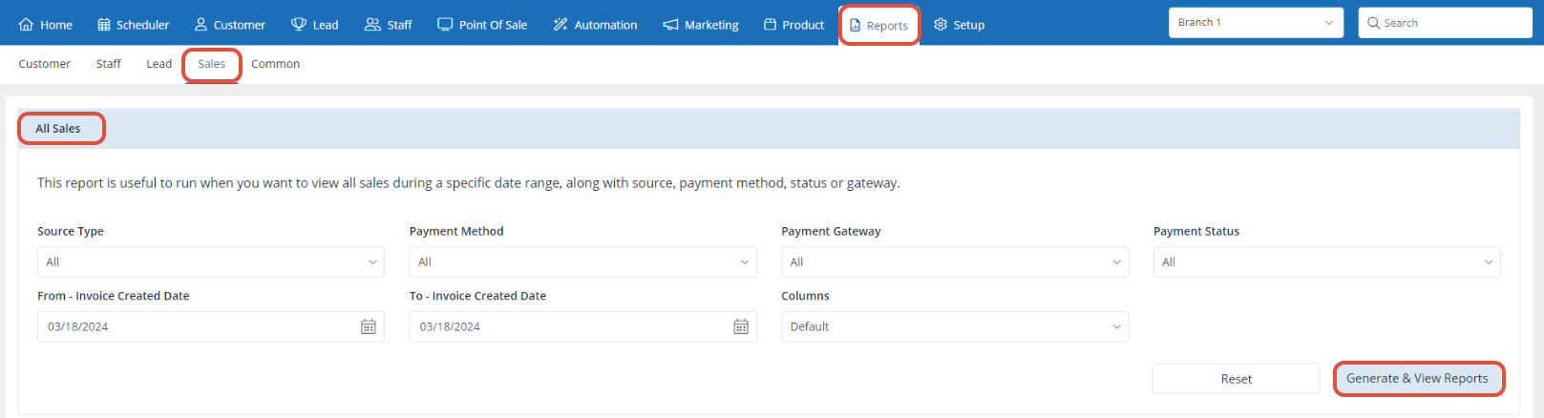
Task: Open calendar picker for From date
Action: tap(369, 326)
